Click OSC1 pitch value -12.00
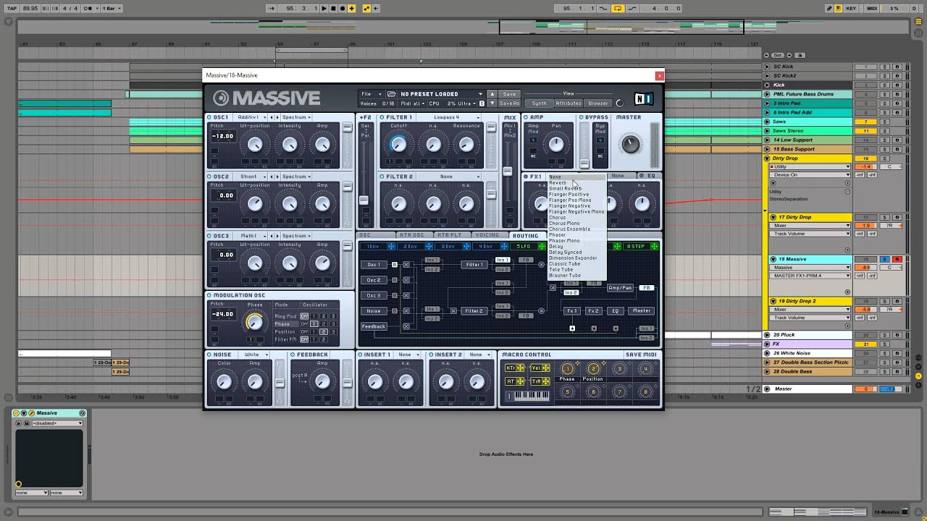The height and width of the screenshot is (521, 927). [x=222, y=136]
